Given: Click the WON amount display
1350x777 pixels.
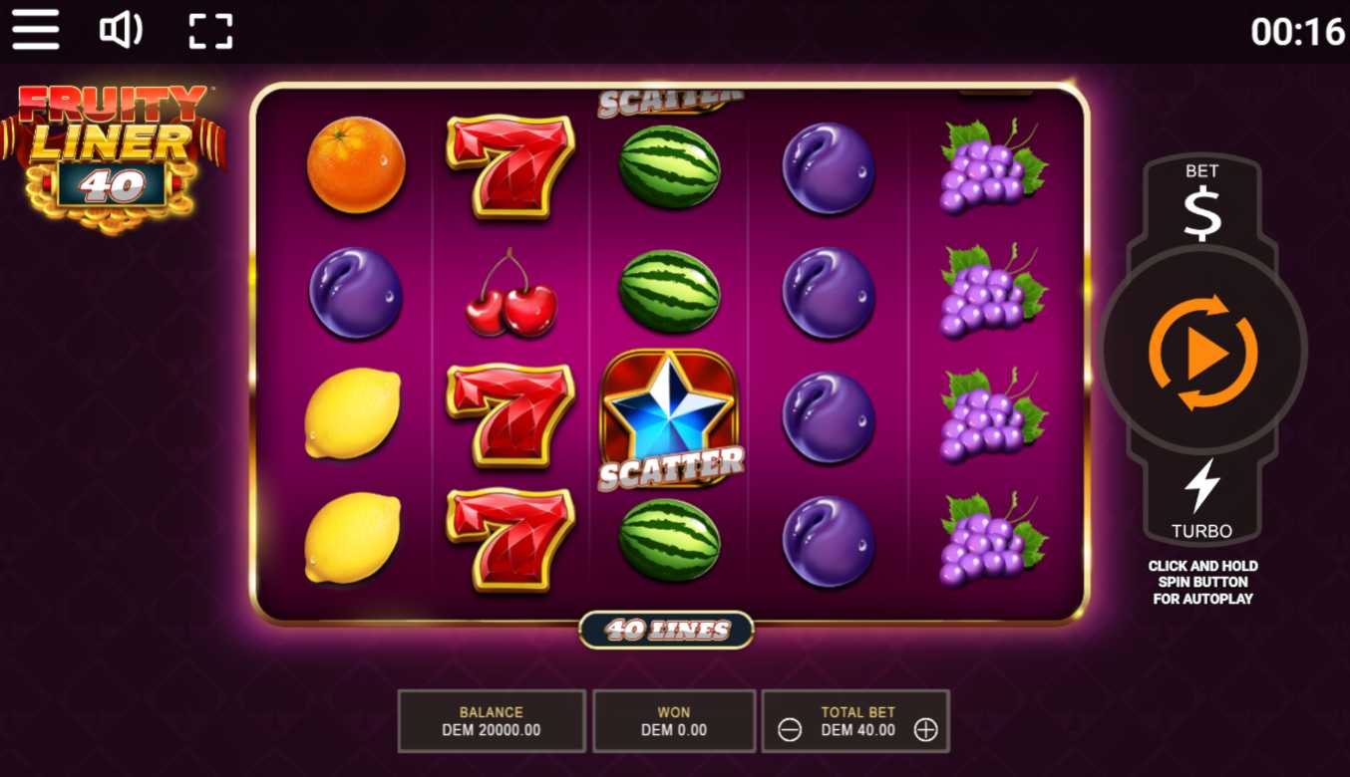Looking at the screenshot, I should tap(674, 721).
